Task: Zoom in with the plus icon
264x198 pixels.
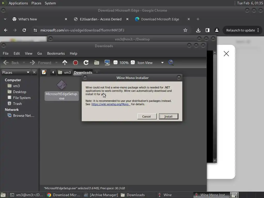Action: [x=133, y=63]
